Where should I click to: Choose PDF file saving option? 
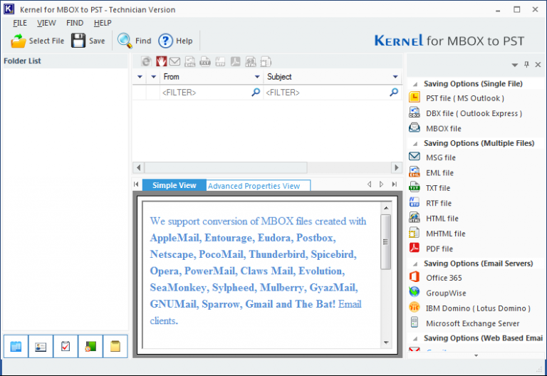(439, 249)
